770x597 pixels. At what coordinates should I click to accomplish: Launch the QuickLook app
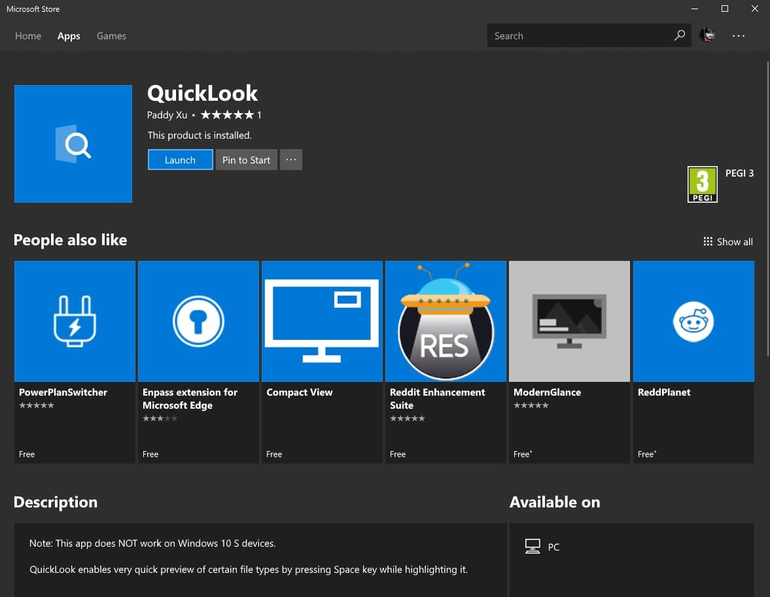point(180,160)
